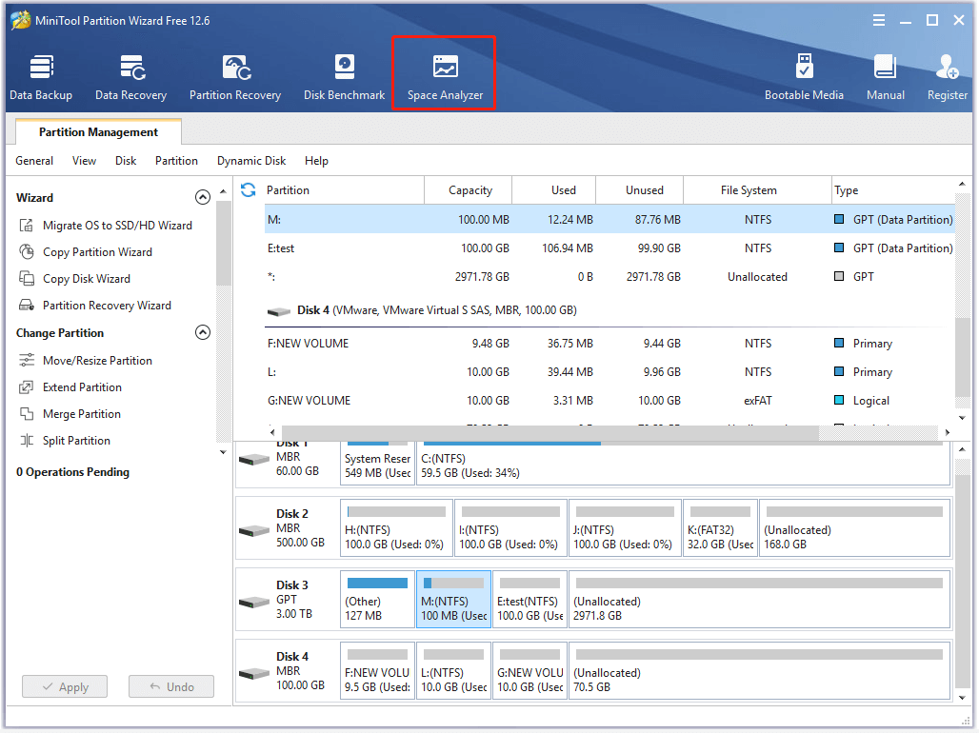Select the 2971.78 GB unallocated row
The width and height of the screenshot is (979, 733).
point(609,277)
